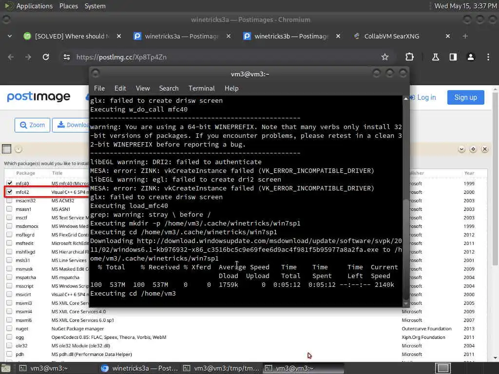Open the terminal Help menu
499x374 pixels.
click(x=231, y=89)
